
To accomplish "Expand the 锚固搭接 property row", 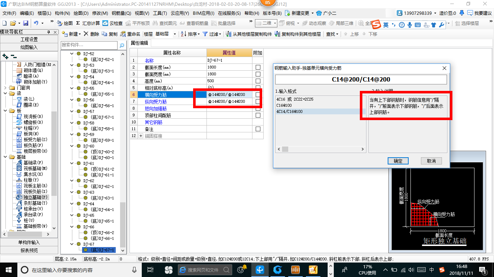I will 141,136.
